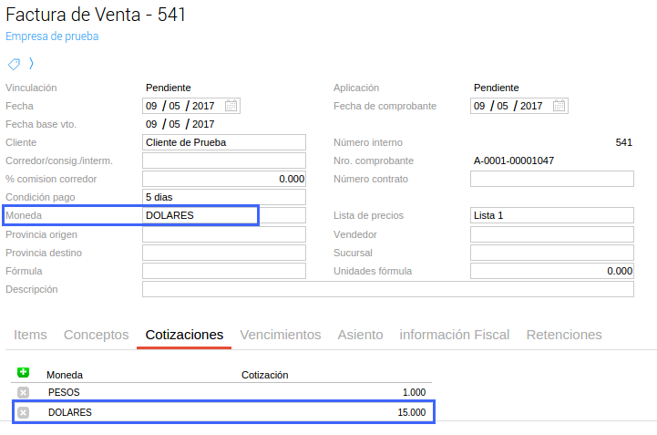Go to the Asiento tab

[360, 335]
